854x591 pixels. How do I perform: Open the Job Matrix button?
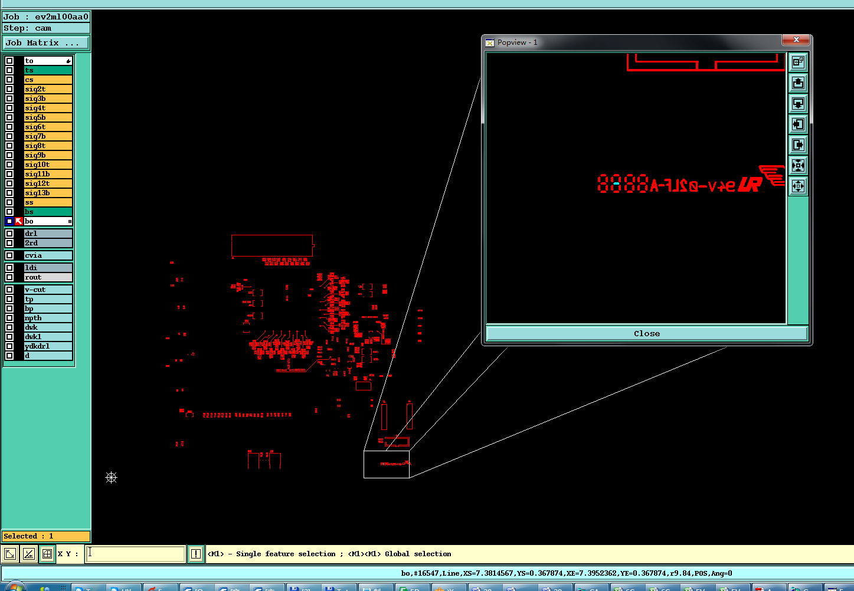[46, 43]
